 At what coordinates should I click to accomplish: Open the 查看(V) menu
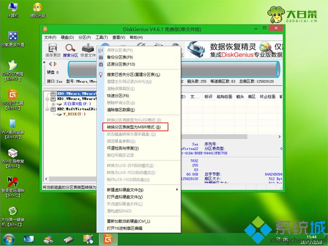tap(119, 37)
